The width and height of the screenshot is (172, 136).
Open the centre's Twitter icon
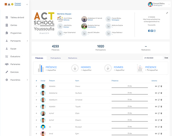(152, 31)
